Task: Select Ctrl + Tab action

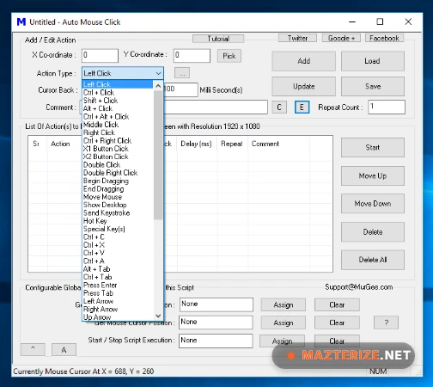Action: point(118,277)
